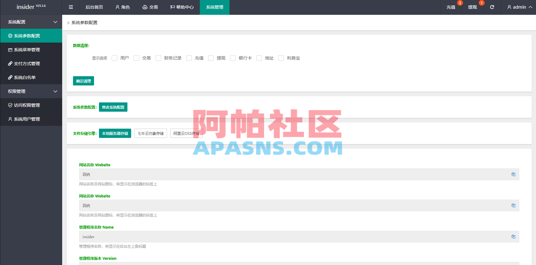Image resolution: width=536 pixels, height=265 pixels.
Task: Open 系统参数配置 in the sidebar
Action: (x=31, y=36)
